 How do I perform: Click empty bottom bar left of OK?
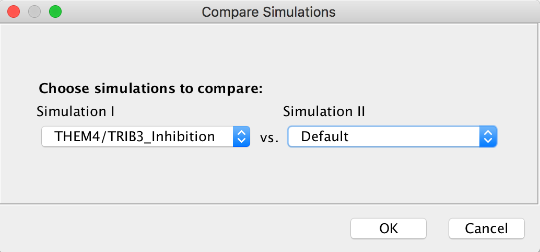coord(172,228)
